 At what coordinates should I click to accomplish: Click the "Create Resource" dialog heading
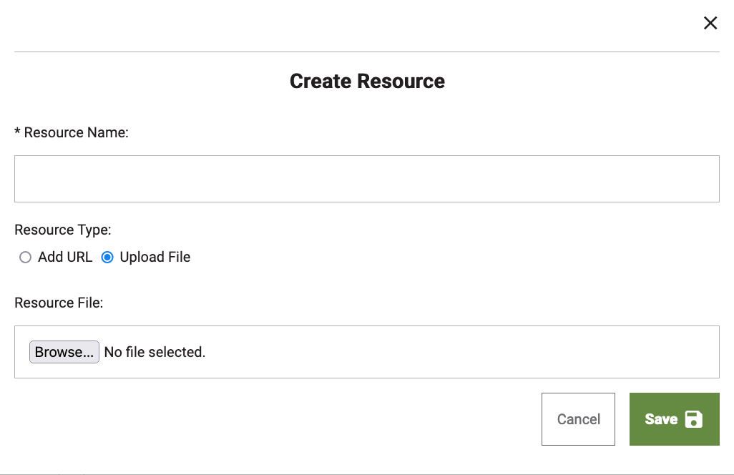click(367, 81)
